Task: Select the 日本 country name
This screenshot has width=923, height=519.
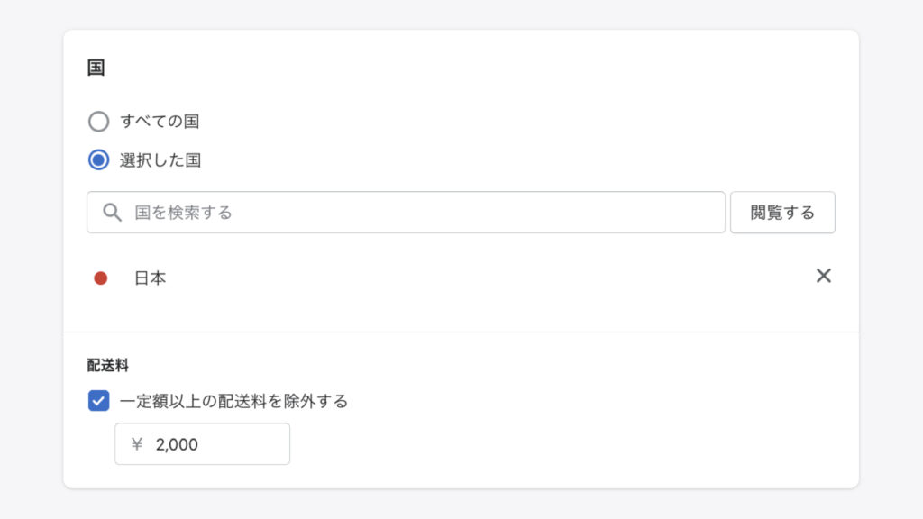Action: [x=151, y=278]
